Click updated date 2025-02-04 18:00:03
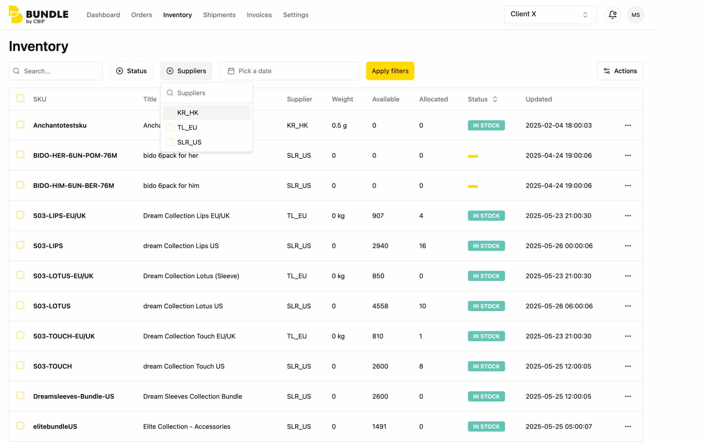703x442 pixels. tap(559, 125)
